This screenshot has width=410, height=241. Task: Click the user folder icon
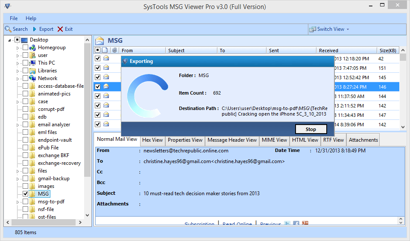click(x=32, y=55)
